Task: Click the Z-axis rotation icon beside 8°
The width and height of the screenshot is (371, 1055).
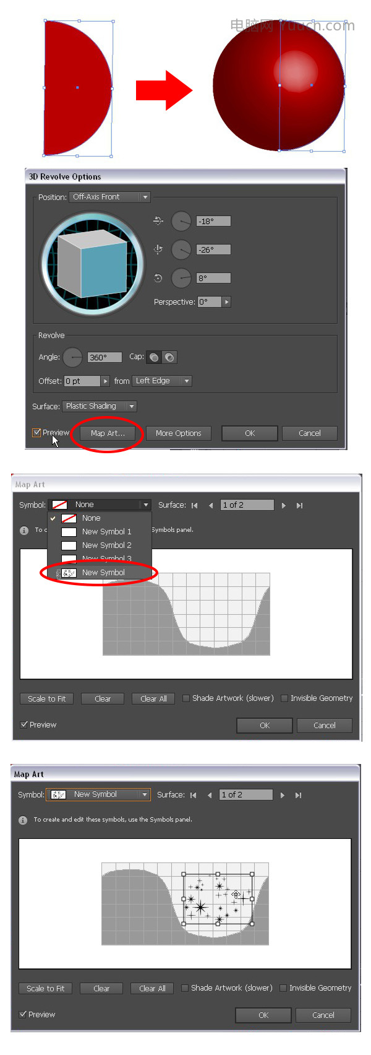Action: [158, 278]
